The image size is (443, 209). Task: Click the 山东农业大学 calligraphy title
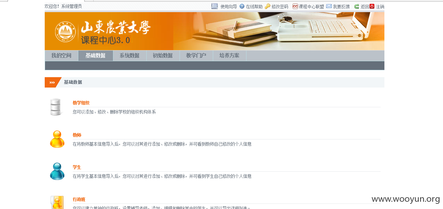tap(116, 28)
